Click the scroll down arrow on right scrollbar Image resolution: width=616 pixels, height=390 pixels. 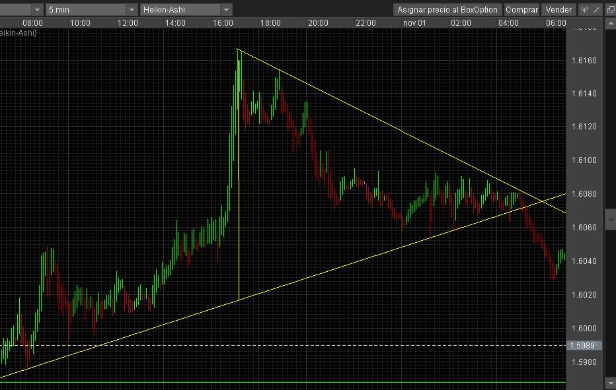610,383
